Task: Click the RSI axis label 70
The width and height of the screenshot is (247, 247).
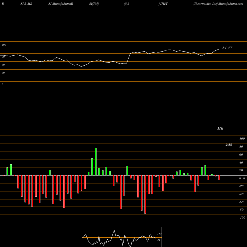Action: click(3, 57)
